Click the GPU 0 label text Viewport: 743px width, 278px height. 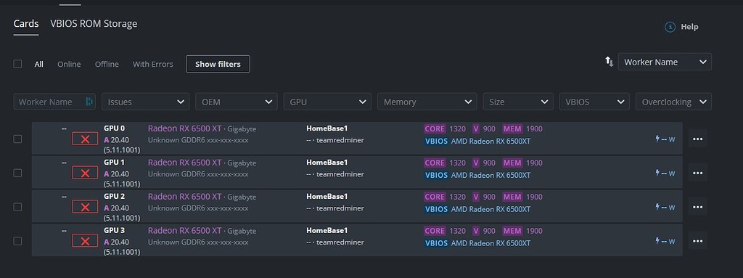coord(114,128)
